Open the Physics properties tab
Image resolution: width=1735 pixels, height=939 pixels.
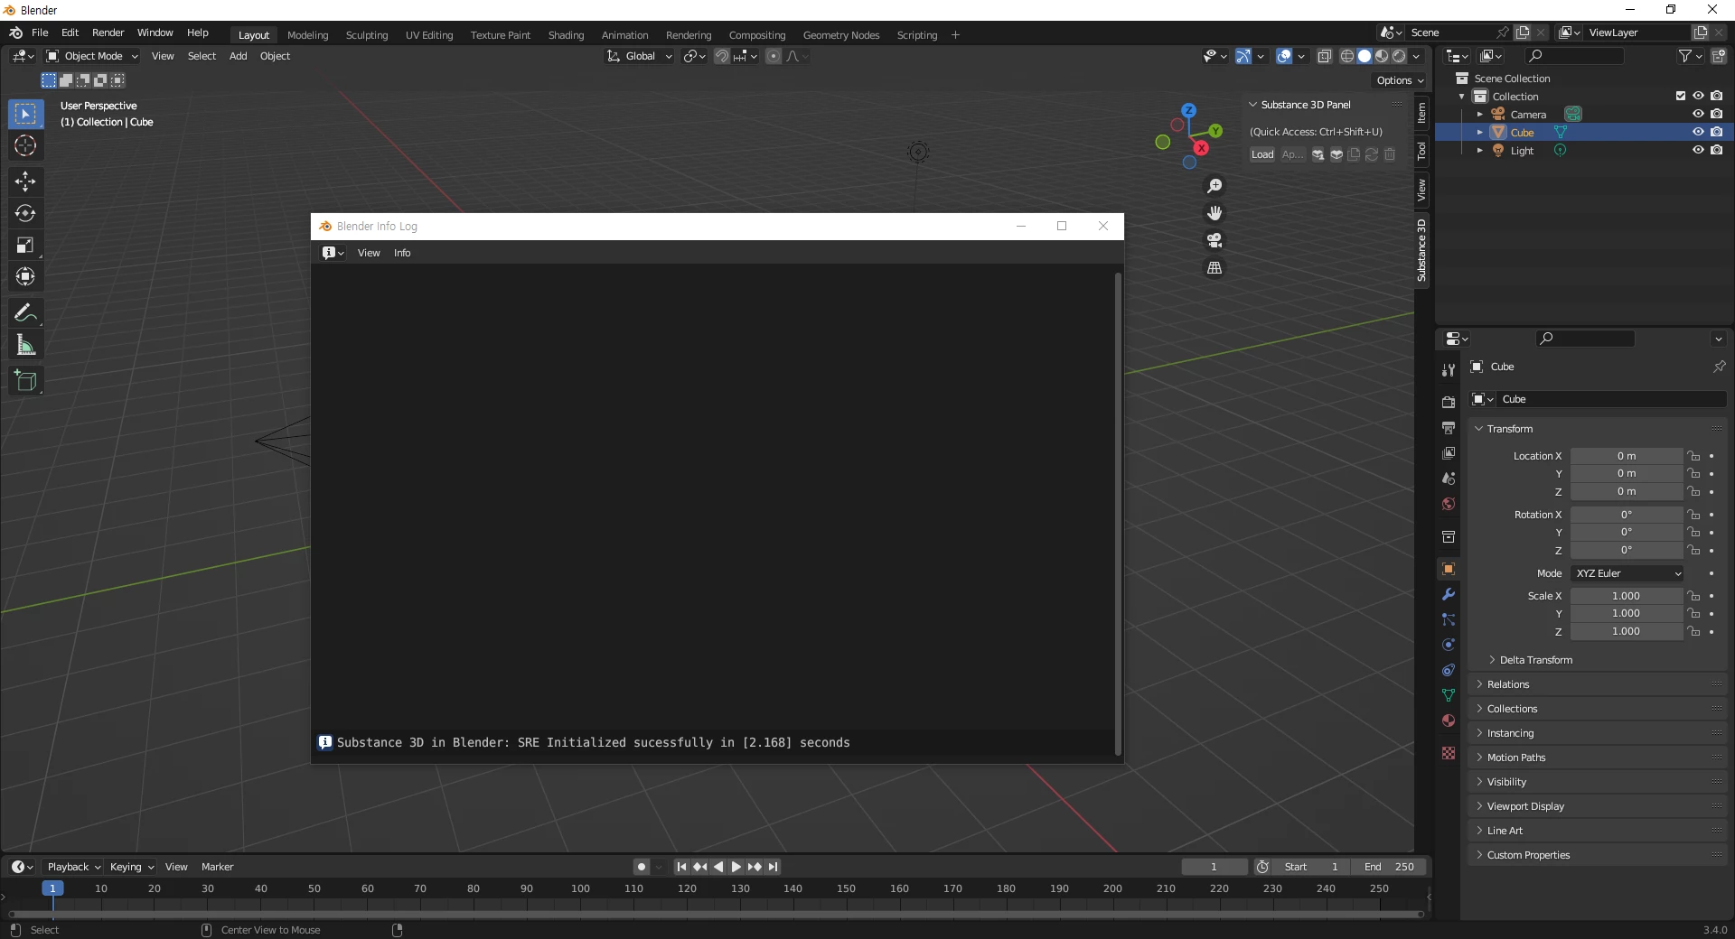click(x=1449, y=645)
